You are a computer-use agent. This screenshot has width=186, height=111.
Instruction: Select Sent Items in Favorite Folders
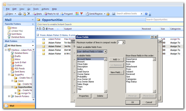pos(16,34)
